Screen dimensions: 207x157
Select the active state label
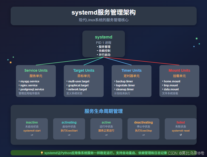106,122
